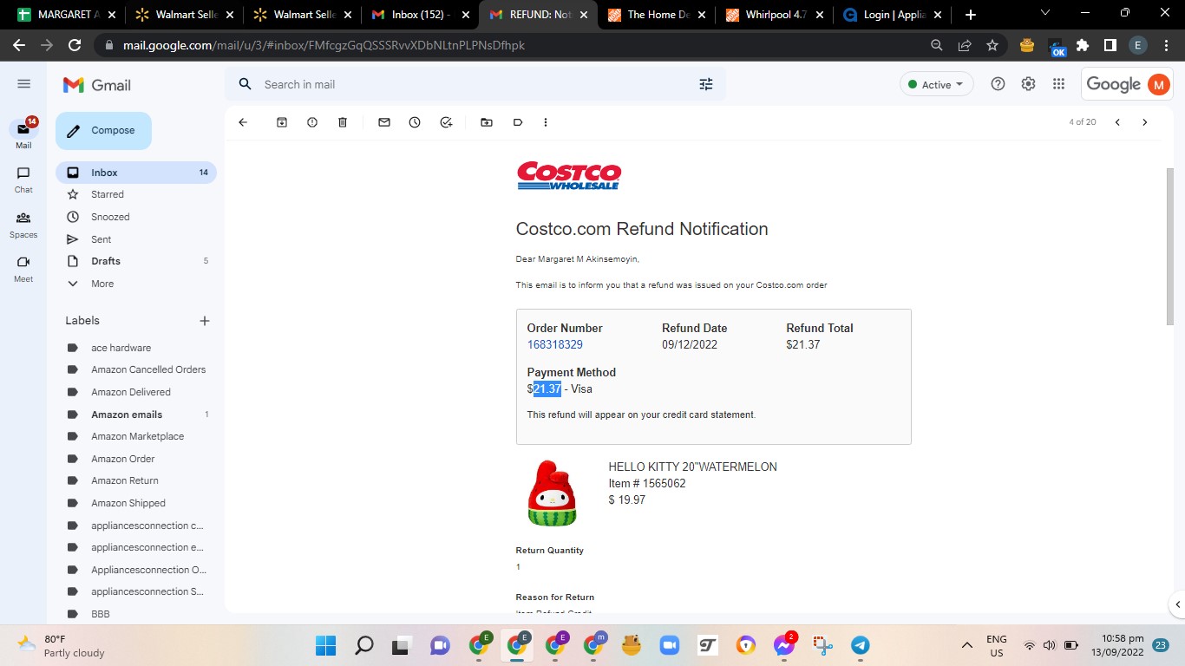The image size is (1185, 666).
Task: Delete the email with the trash icon
Action: point(343,122)
